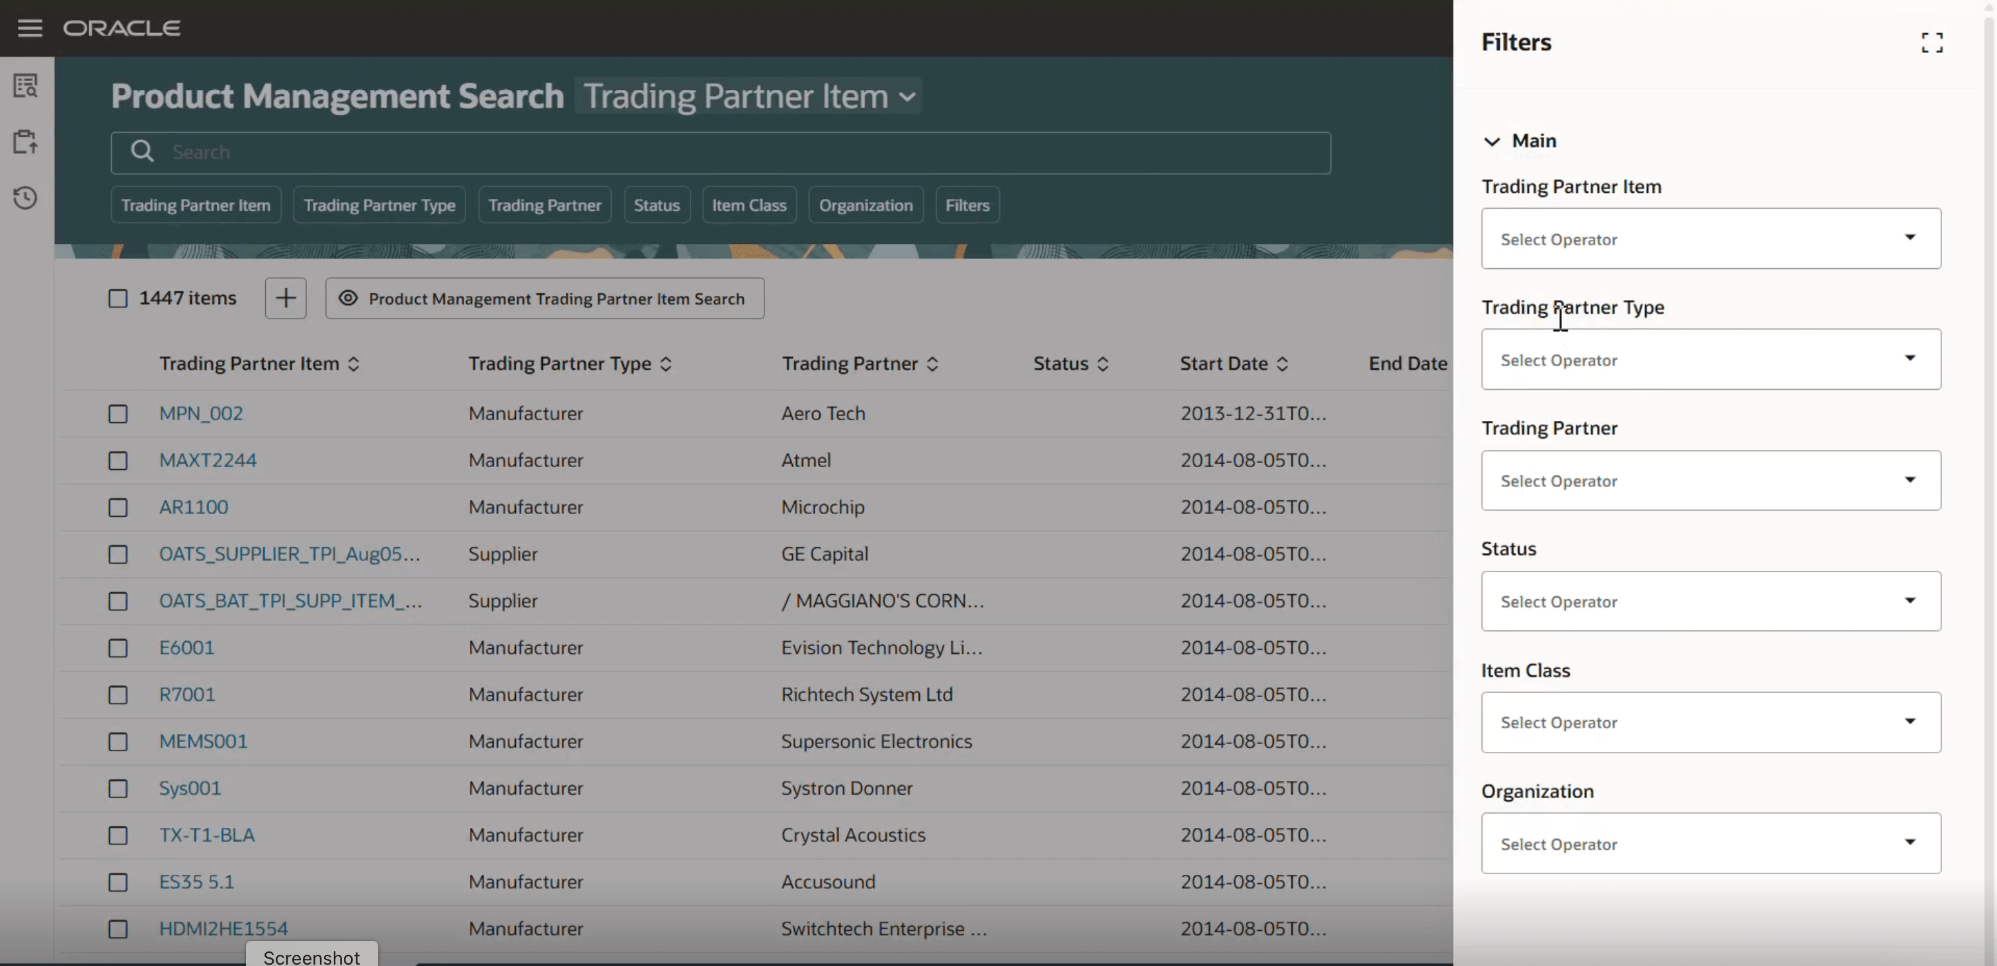1997x966 pixels.
Task: Click the search-list icon in left sidebar
Action: [x=26, y=86]
